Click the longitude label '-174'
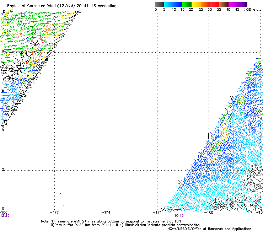Viewport: 263px width, 231px height. [x=106, y=213]
